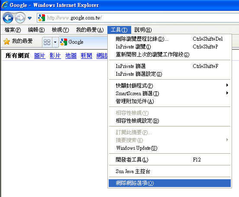Image resolution: width=239 pixels, height=197 pixels.
Task: Open the 地圖 link on Google page
Action: point(71,56)
